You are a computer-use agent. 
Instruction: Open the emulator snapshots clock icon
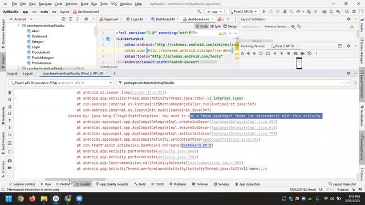tap(309, 54)
